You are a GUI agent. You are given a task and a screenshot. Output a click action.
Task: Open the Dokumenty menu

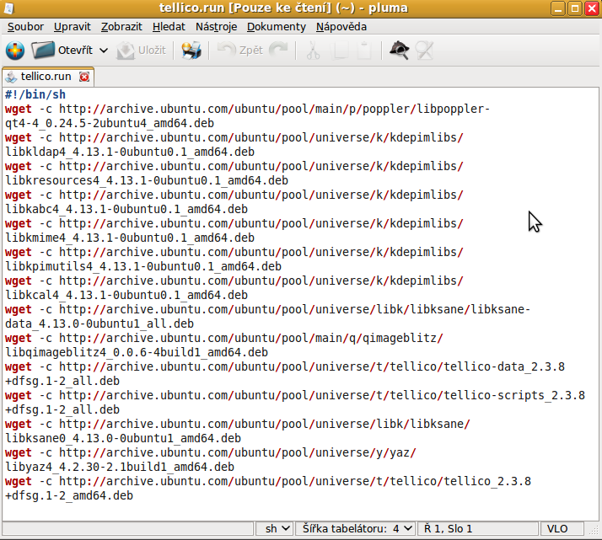[x=277, y=27]
